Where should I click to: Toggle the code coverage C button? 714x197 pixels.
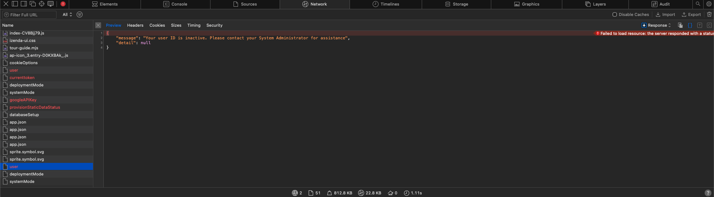(709, 25)
